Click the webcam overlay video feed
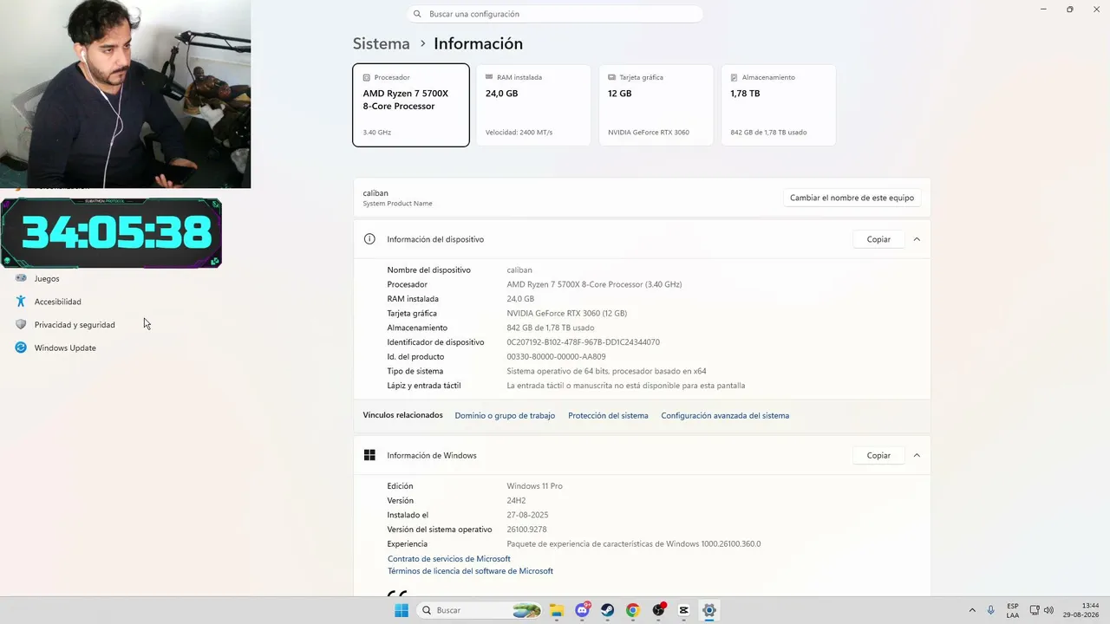The image size is (1110, 624). (x=125, y=94)
